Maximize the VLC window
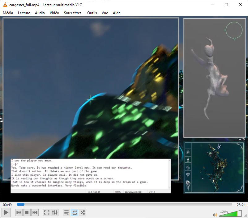The width and height of the screenshot is (248, 218). coord(226,5)
